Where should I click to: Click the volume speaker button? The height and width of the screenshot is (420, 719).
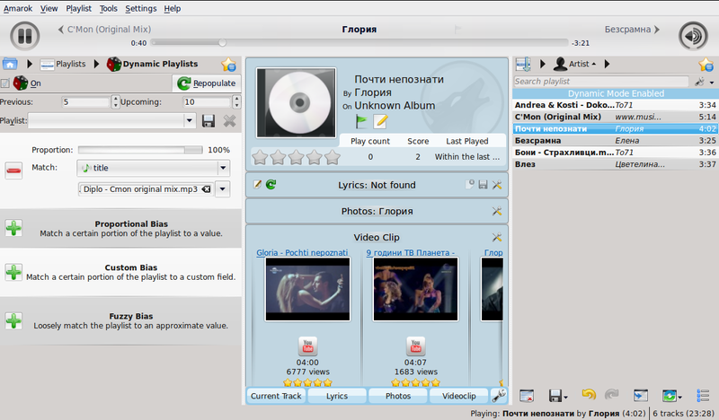(x=693, y=36)
